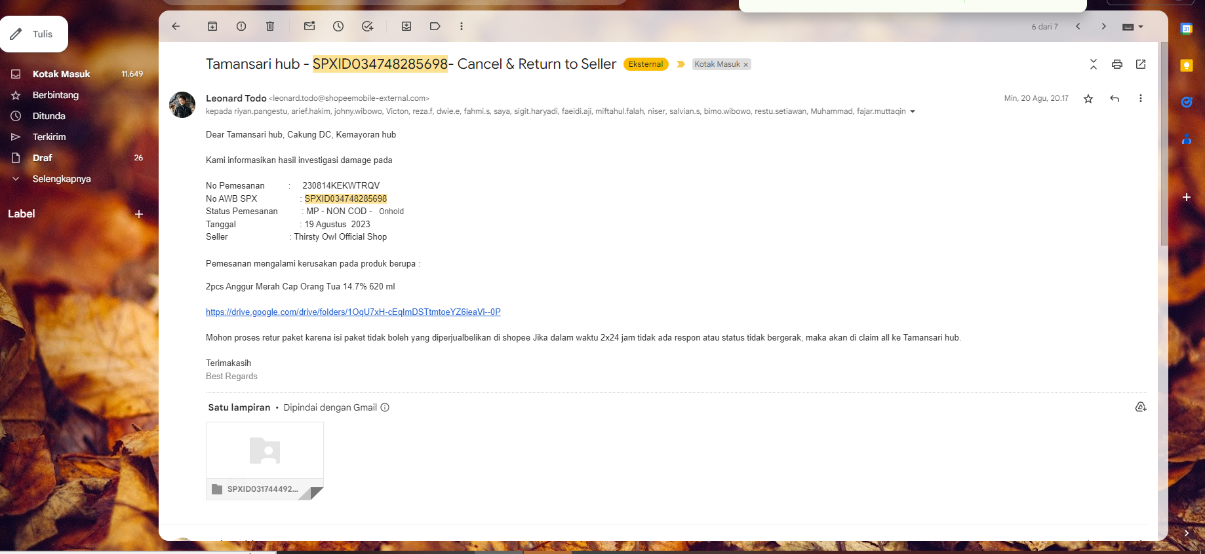Open input tools keyboard dropdown
Viewport: 1205px width, 554px height.
pos(1133,27)
